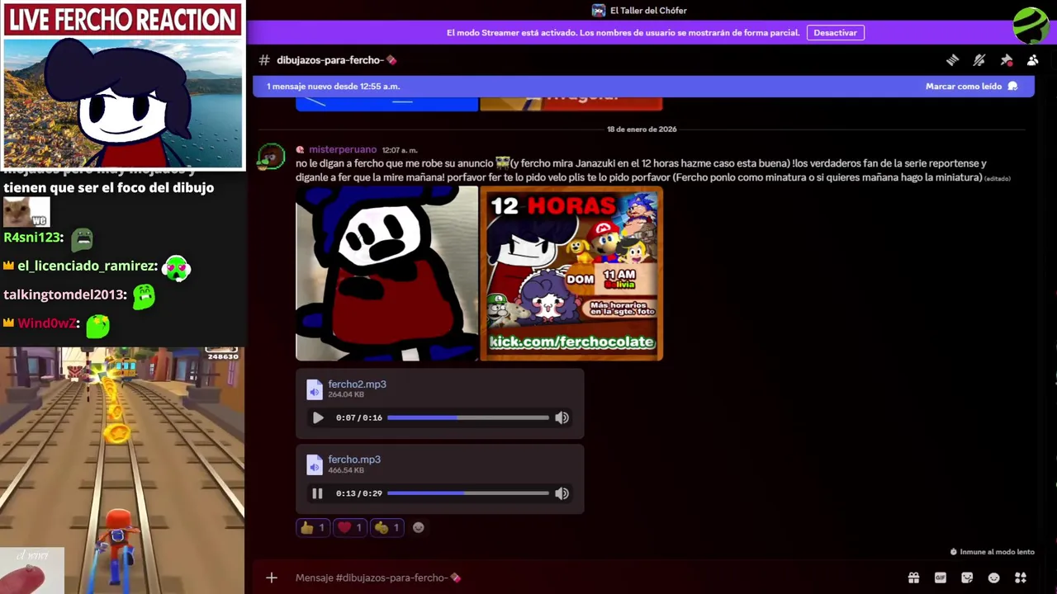This screenshot has height=594, width=1057.
Task: Click the channel hashtag icon
Action: [x=264, y=60]
